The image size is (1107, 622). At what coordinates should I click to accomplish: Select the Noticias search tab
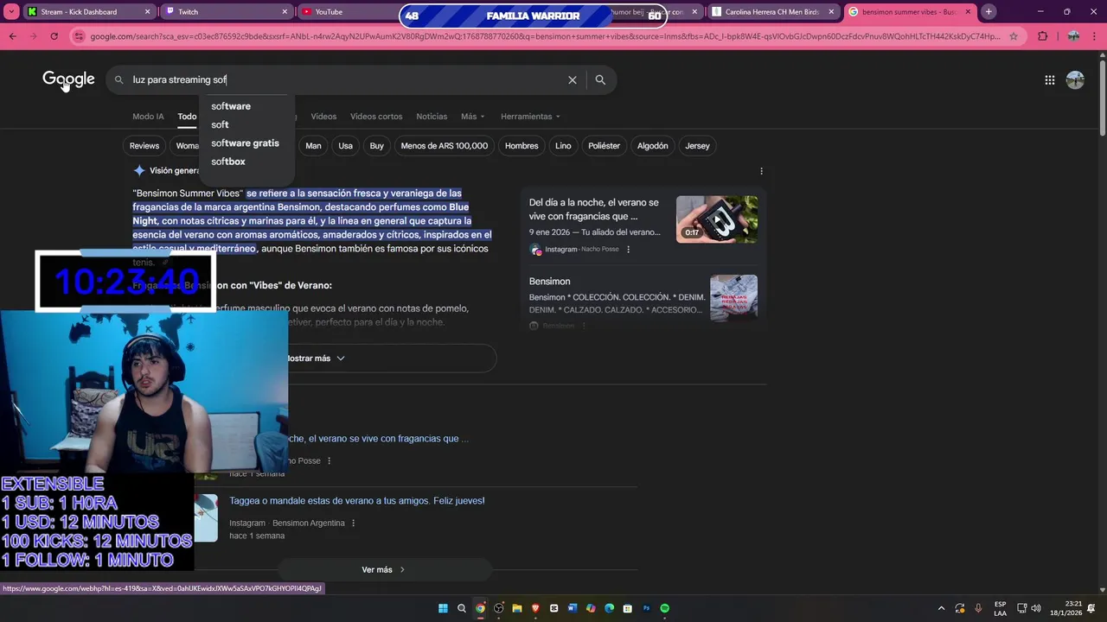pos(432,117)
